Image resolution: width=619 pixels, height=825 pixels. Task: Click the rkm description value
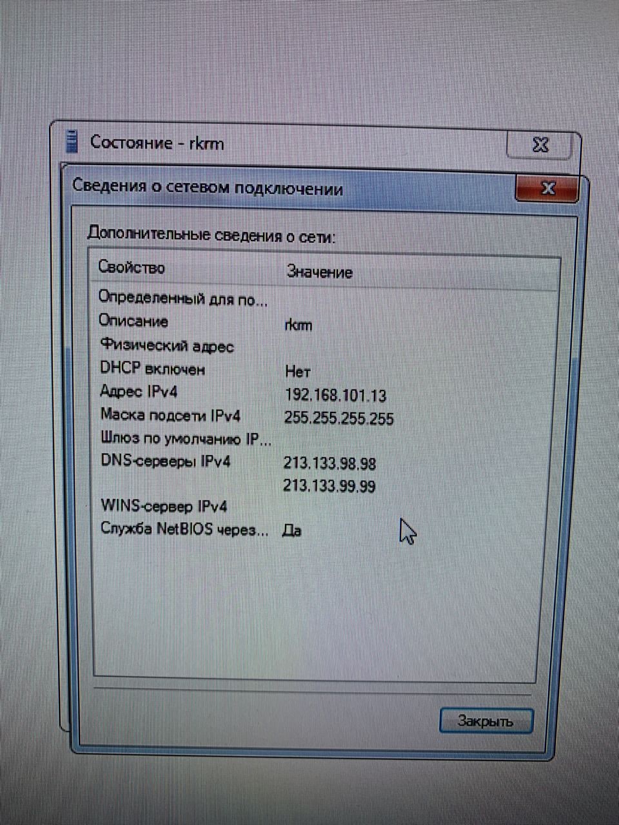[298, 325]
